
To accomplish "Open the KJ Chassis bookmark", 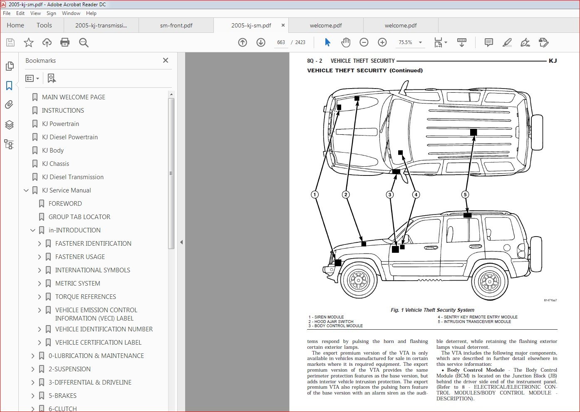I will pyautogui.click(x=55, y=164).
